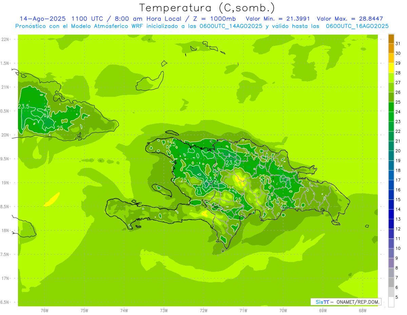The height and width of the screenshot is (315, 407).
Task: Click the legend value label 5
Action: pos(397,297)
